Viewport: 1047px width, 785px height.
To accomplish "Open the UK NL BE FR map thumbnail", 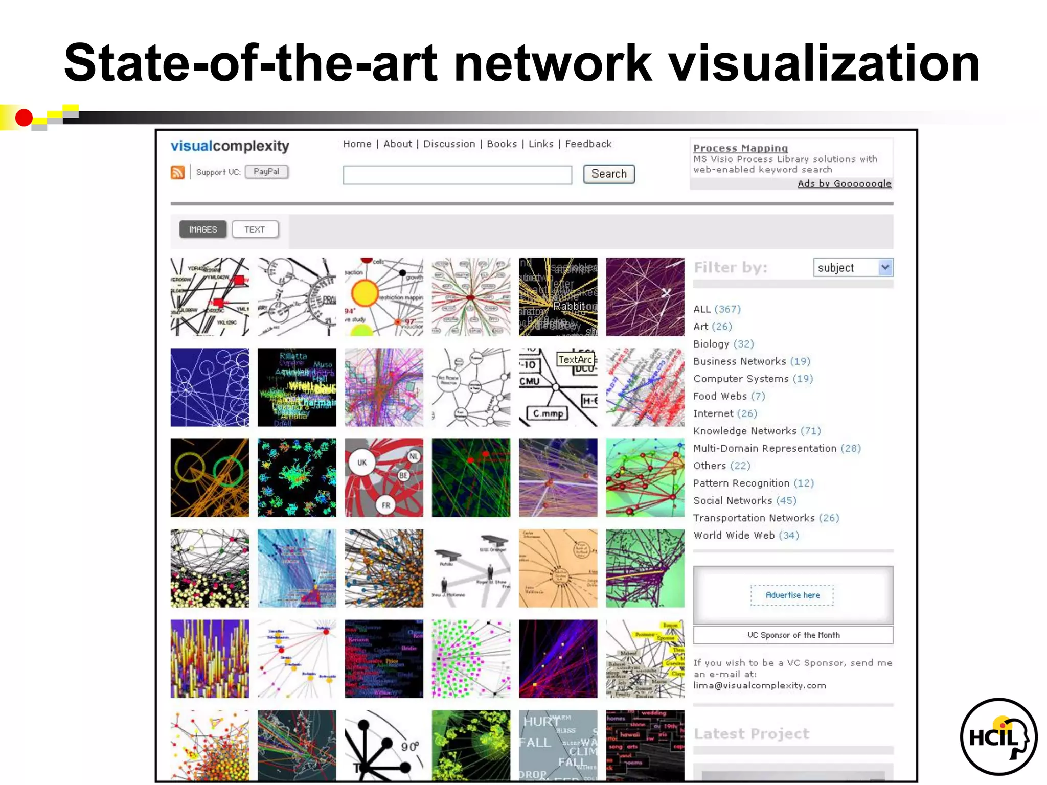I will (x=384, y=478).
